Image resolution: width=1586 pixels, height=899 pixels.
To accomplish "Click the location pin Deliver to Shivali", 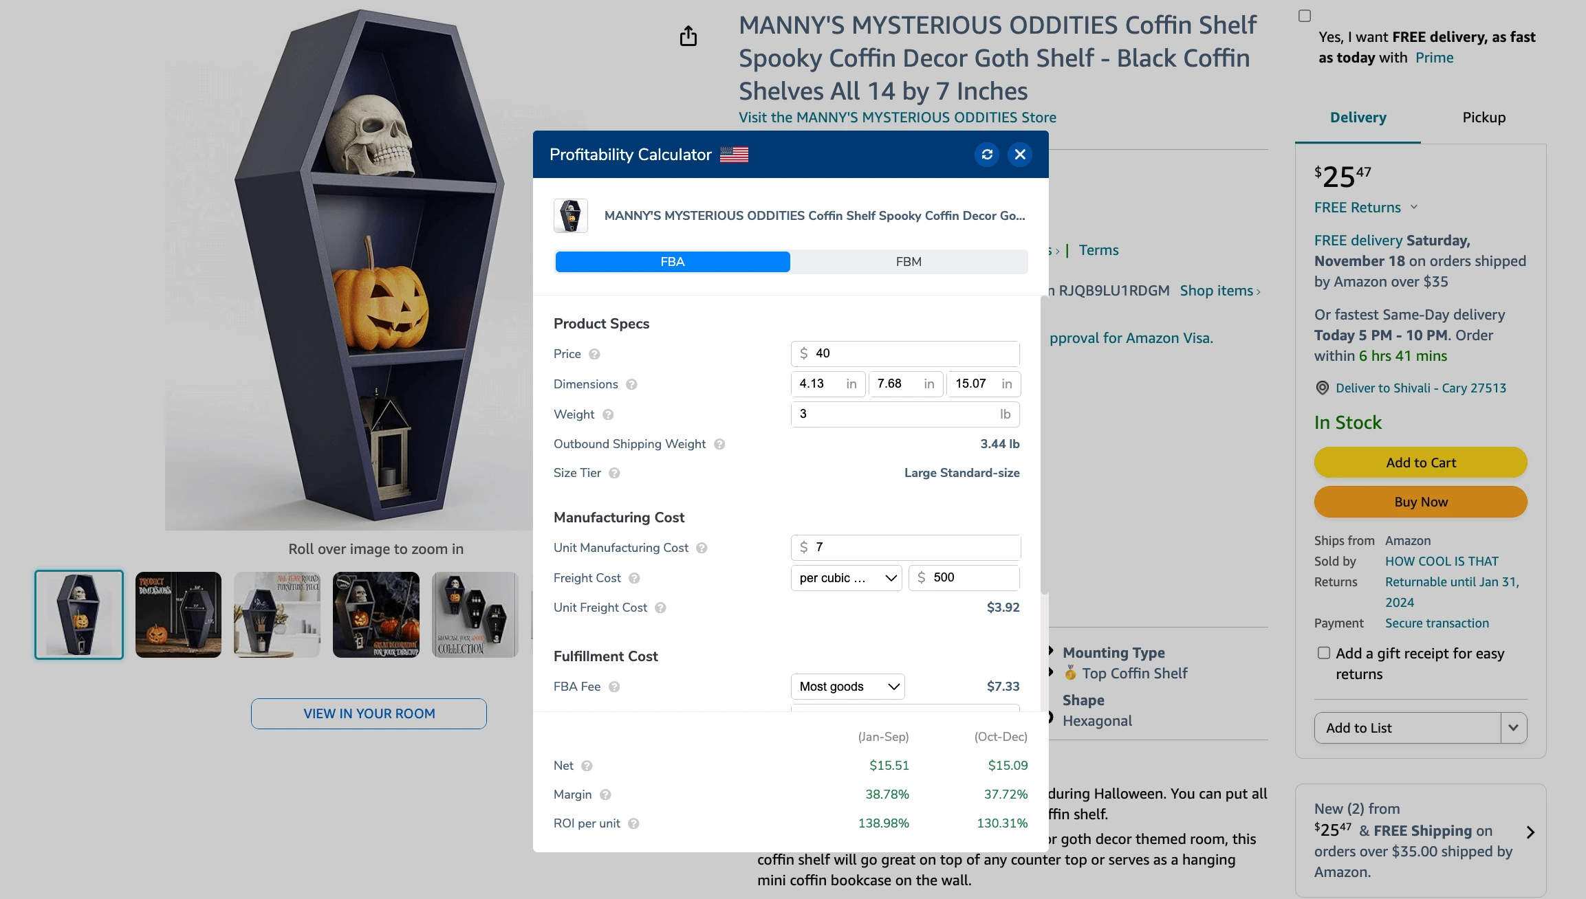I will pos(1322,388).
